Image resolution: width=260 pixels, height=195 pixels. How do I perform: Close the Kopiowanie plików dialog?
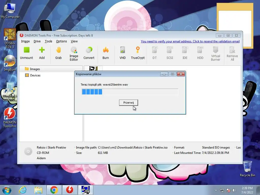pos(181,74)
